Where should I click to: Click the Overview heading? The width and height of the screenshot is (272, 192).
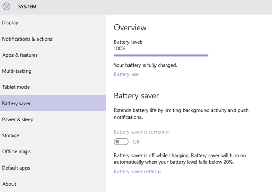[130, 28]
